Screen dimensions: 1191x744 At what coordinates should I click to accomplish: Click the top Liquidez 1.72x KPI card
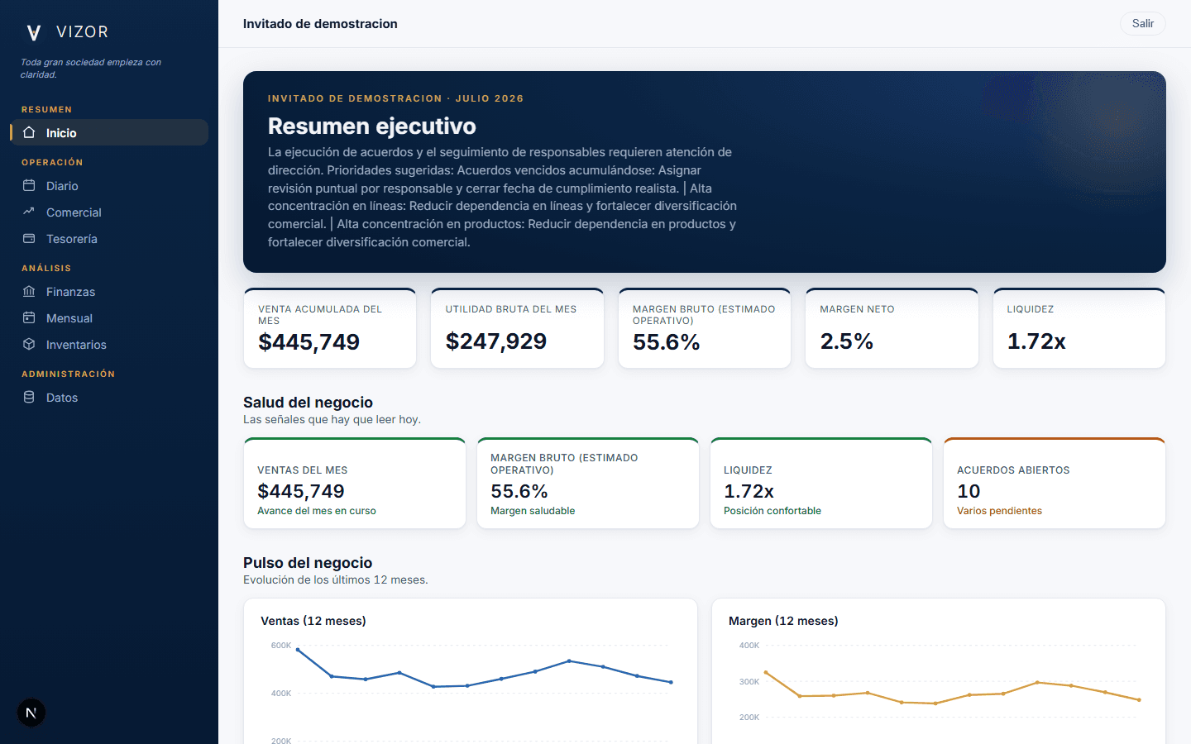[1079, 328]
